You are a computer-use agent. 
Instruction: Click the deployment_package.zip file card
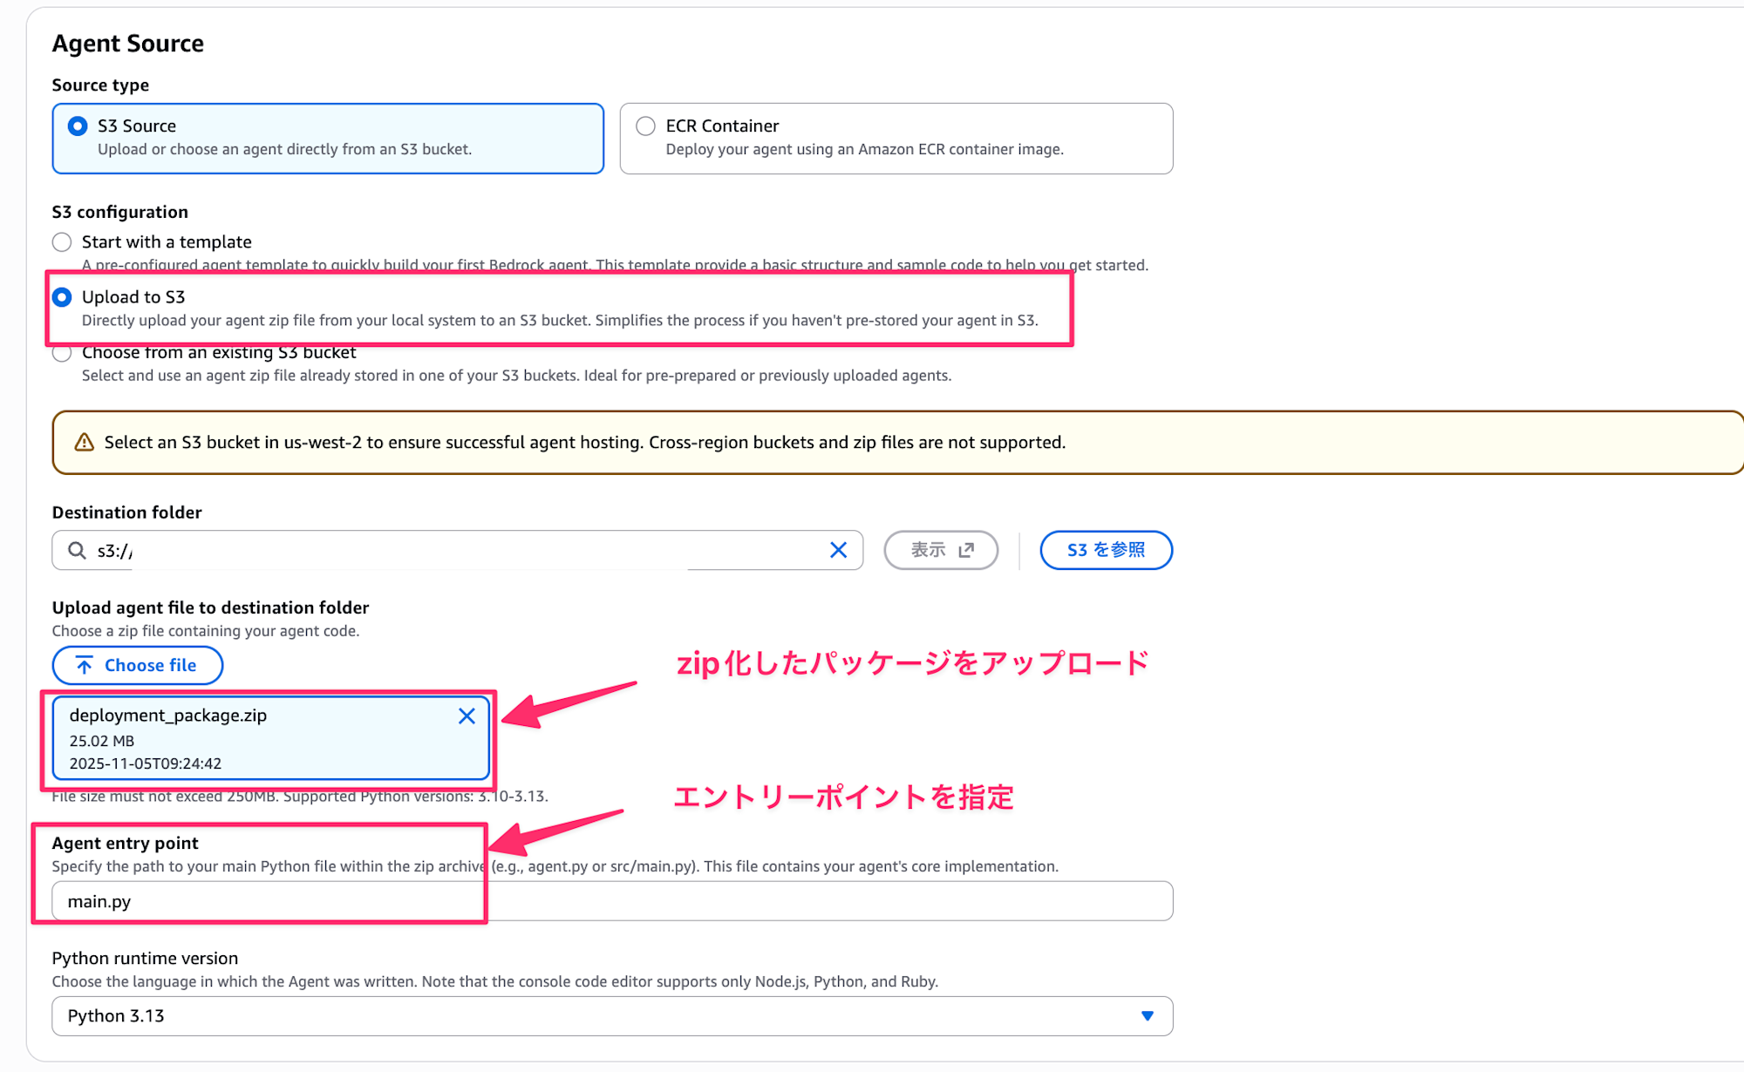(262, 739)
